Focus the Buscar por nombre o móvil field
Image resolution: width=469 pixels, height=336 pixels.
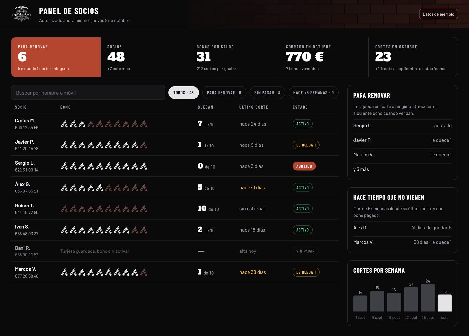tap(88, 93)
